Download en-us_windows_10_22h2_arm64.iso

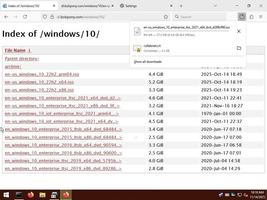(42, 74)
